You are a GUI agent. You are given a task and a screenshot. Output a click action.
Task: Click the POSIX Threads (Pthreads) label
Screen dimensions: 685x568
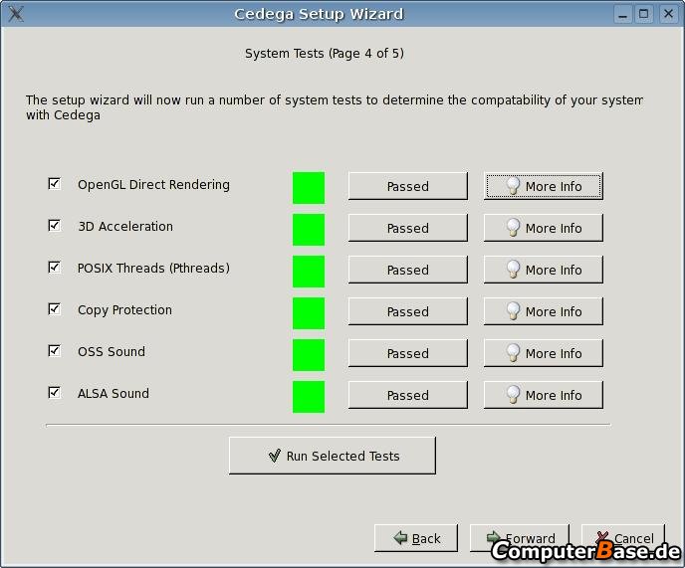coord(153,268)
